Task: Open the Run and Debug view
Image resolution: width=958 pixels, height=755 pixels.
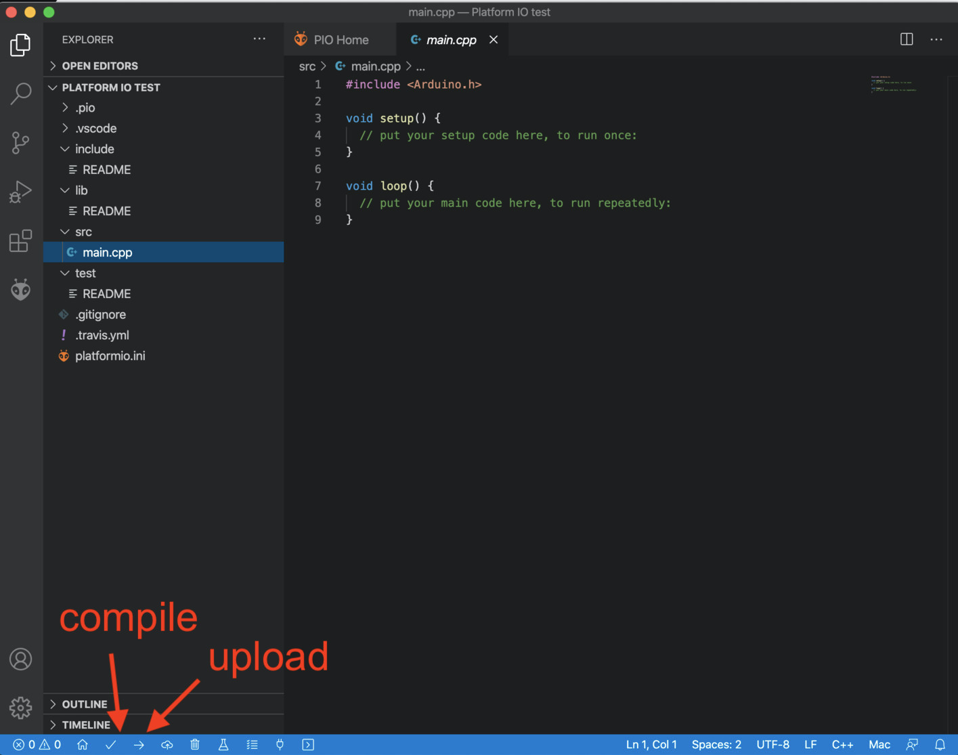Action: [x=20, y=192]
